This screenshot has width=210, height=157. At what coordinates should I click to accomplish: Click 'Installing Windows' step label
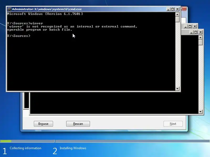click(73, 148)
